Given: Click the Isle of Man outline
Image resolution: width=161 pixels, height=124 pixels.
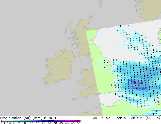Looking at the screenshot, I should 82,60.
